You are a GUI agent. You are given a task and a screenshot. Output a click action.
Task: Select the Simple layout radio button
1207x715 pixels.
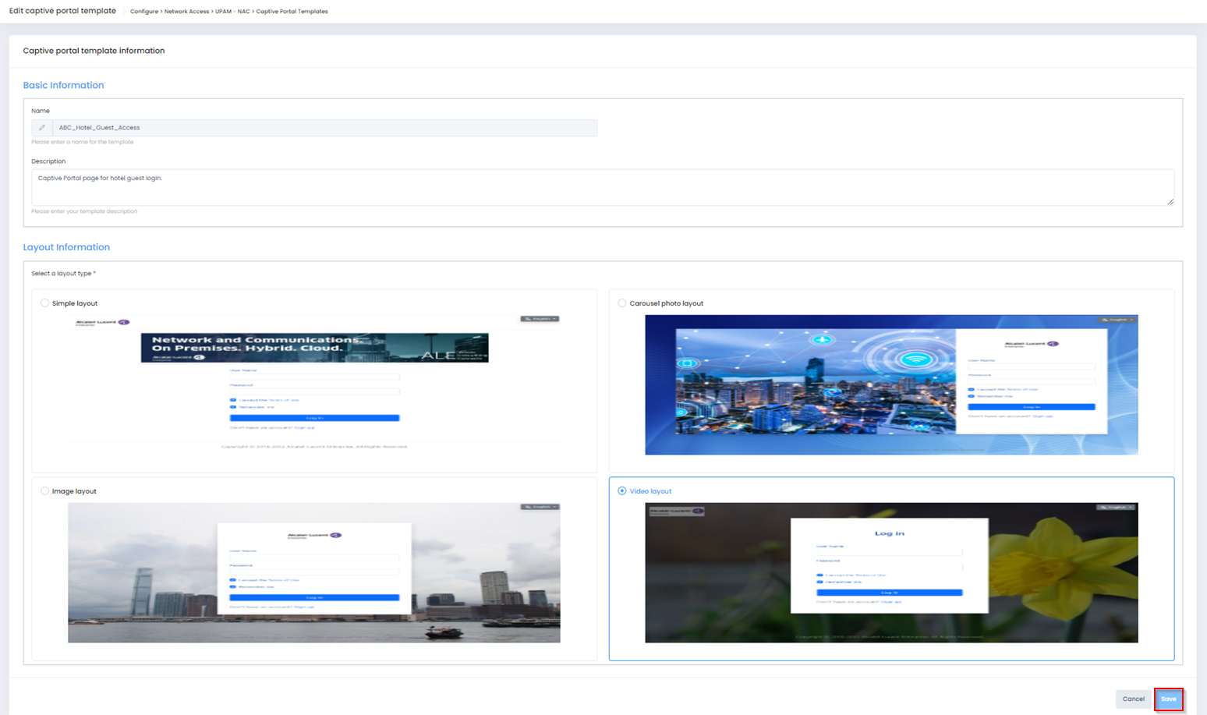click(44, 303)
